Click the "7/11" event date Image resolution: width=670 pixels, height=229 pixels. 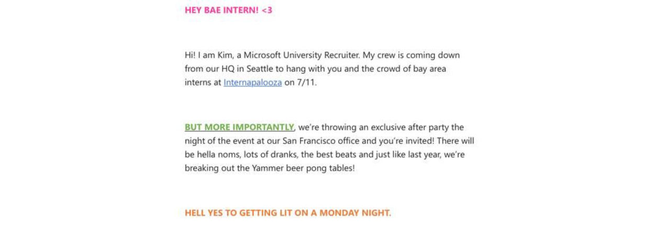tap(307, 82)
